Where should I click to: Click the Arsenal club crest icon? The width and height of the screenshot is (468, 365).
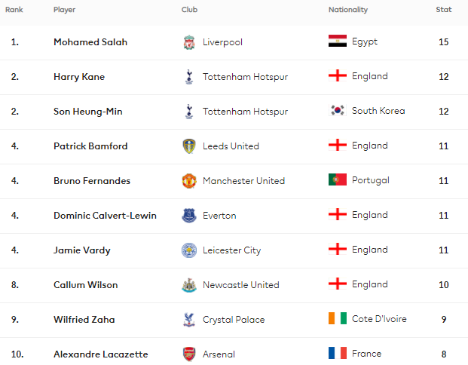point(188,354)
